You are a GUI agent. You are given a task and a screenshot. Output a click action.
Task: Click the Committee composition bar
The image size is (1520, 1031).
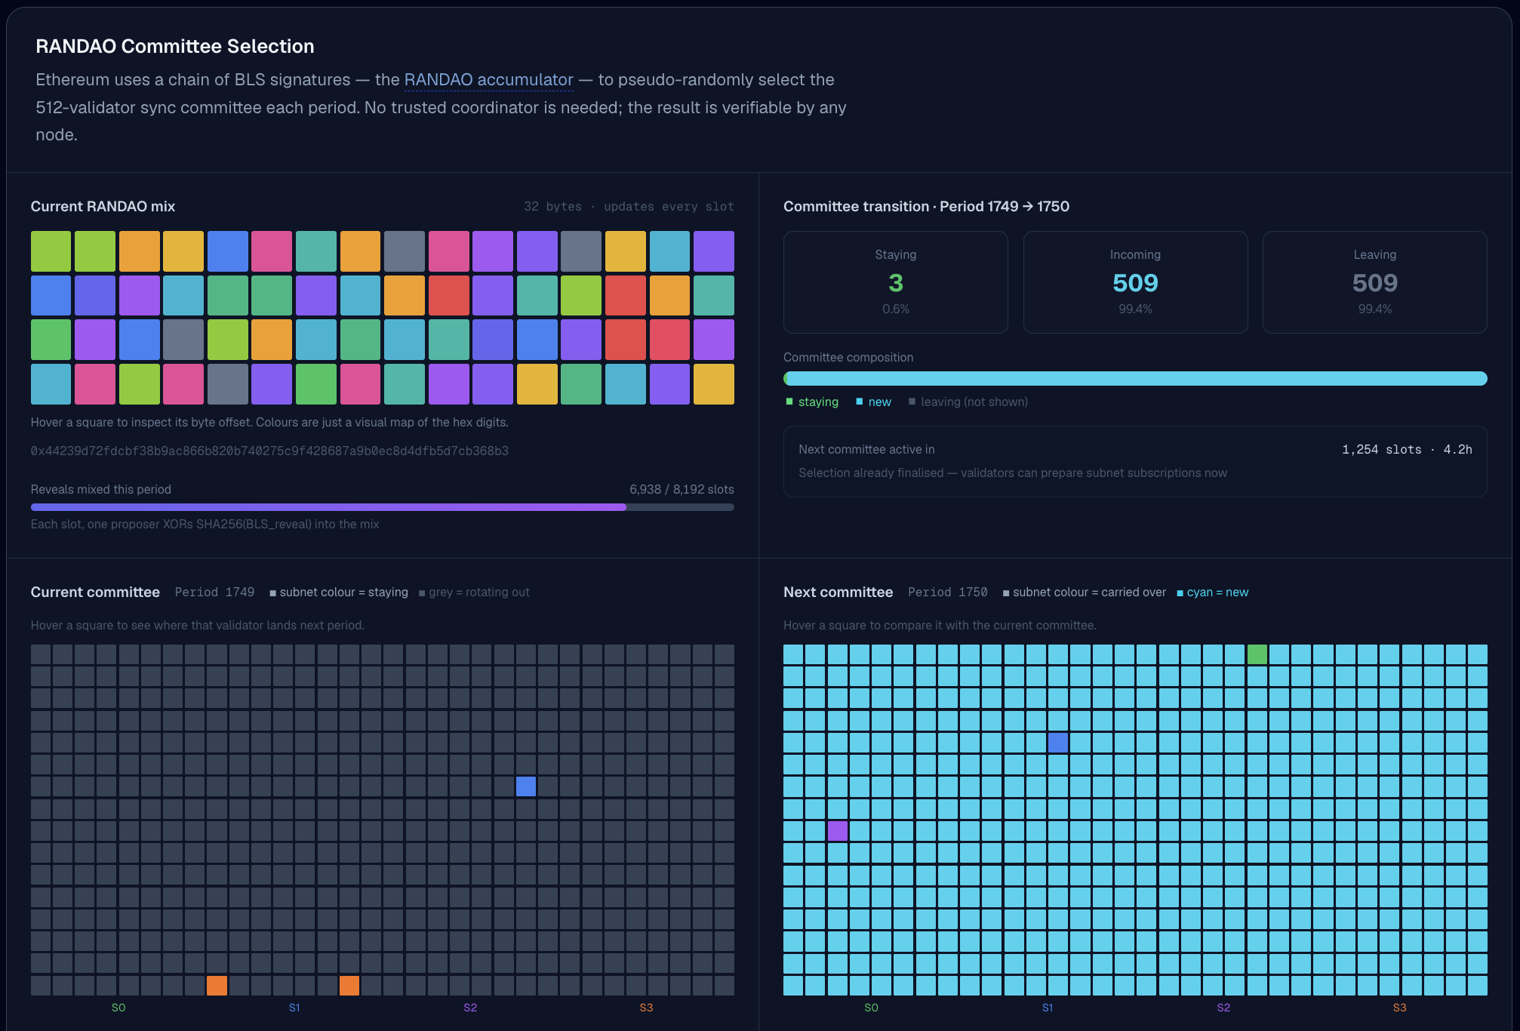coord(1135,378)
